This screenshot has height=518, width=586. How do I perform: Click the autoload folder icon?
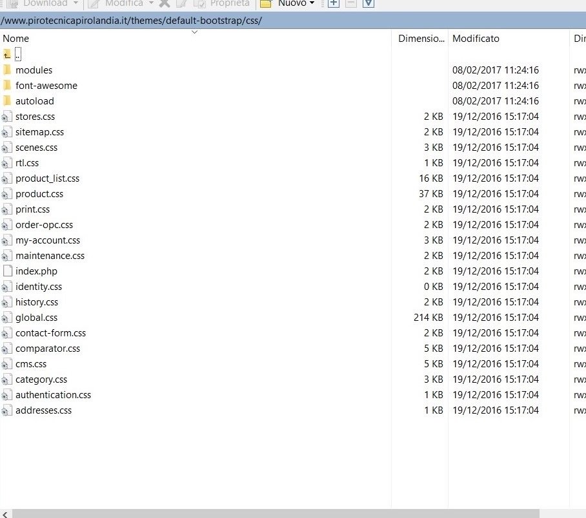coord(6,101)
